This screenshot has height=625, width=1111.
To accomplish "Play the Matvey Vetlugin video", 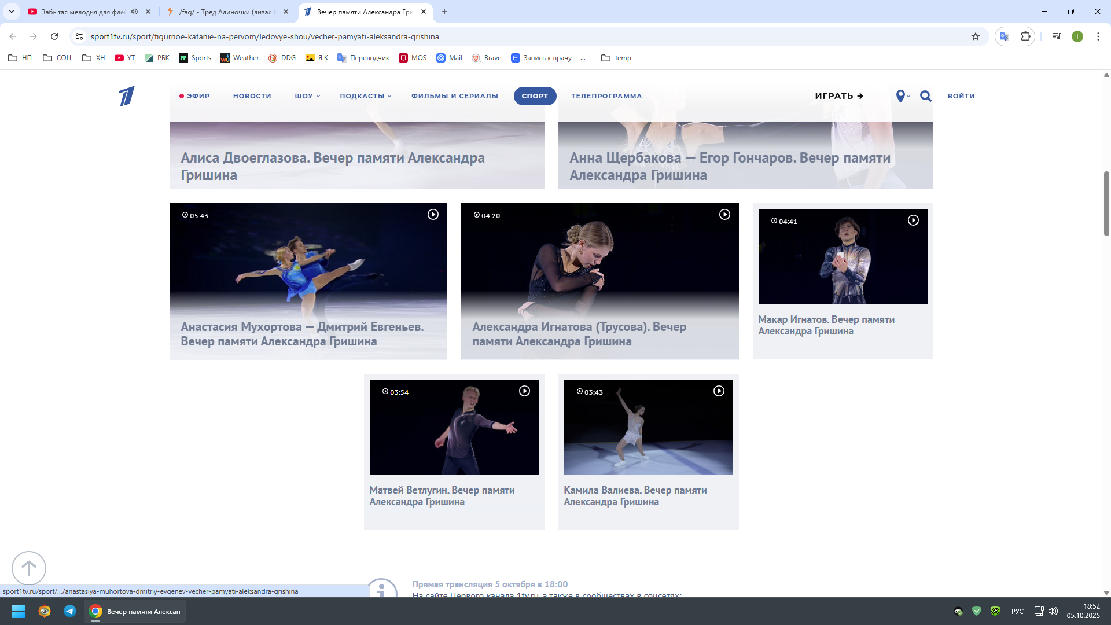I will click(524, 391).
